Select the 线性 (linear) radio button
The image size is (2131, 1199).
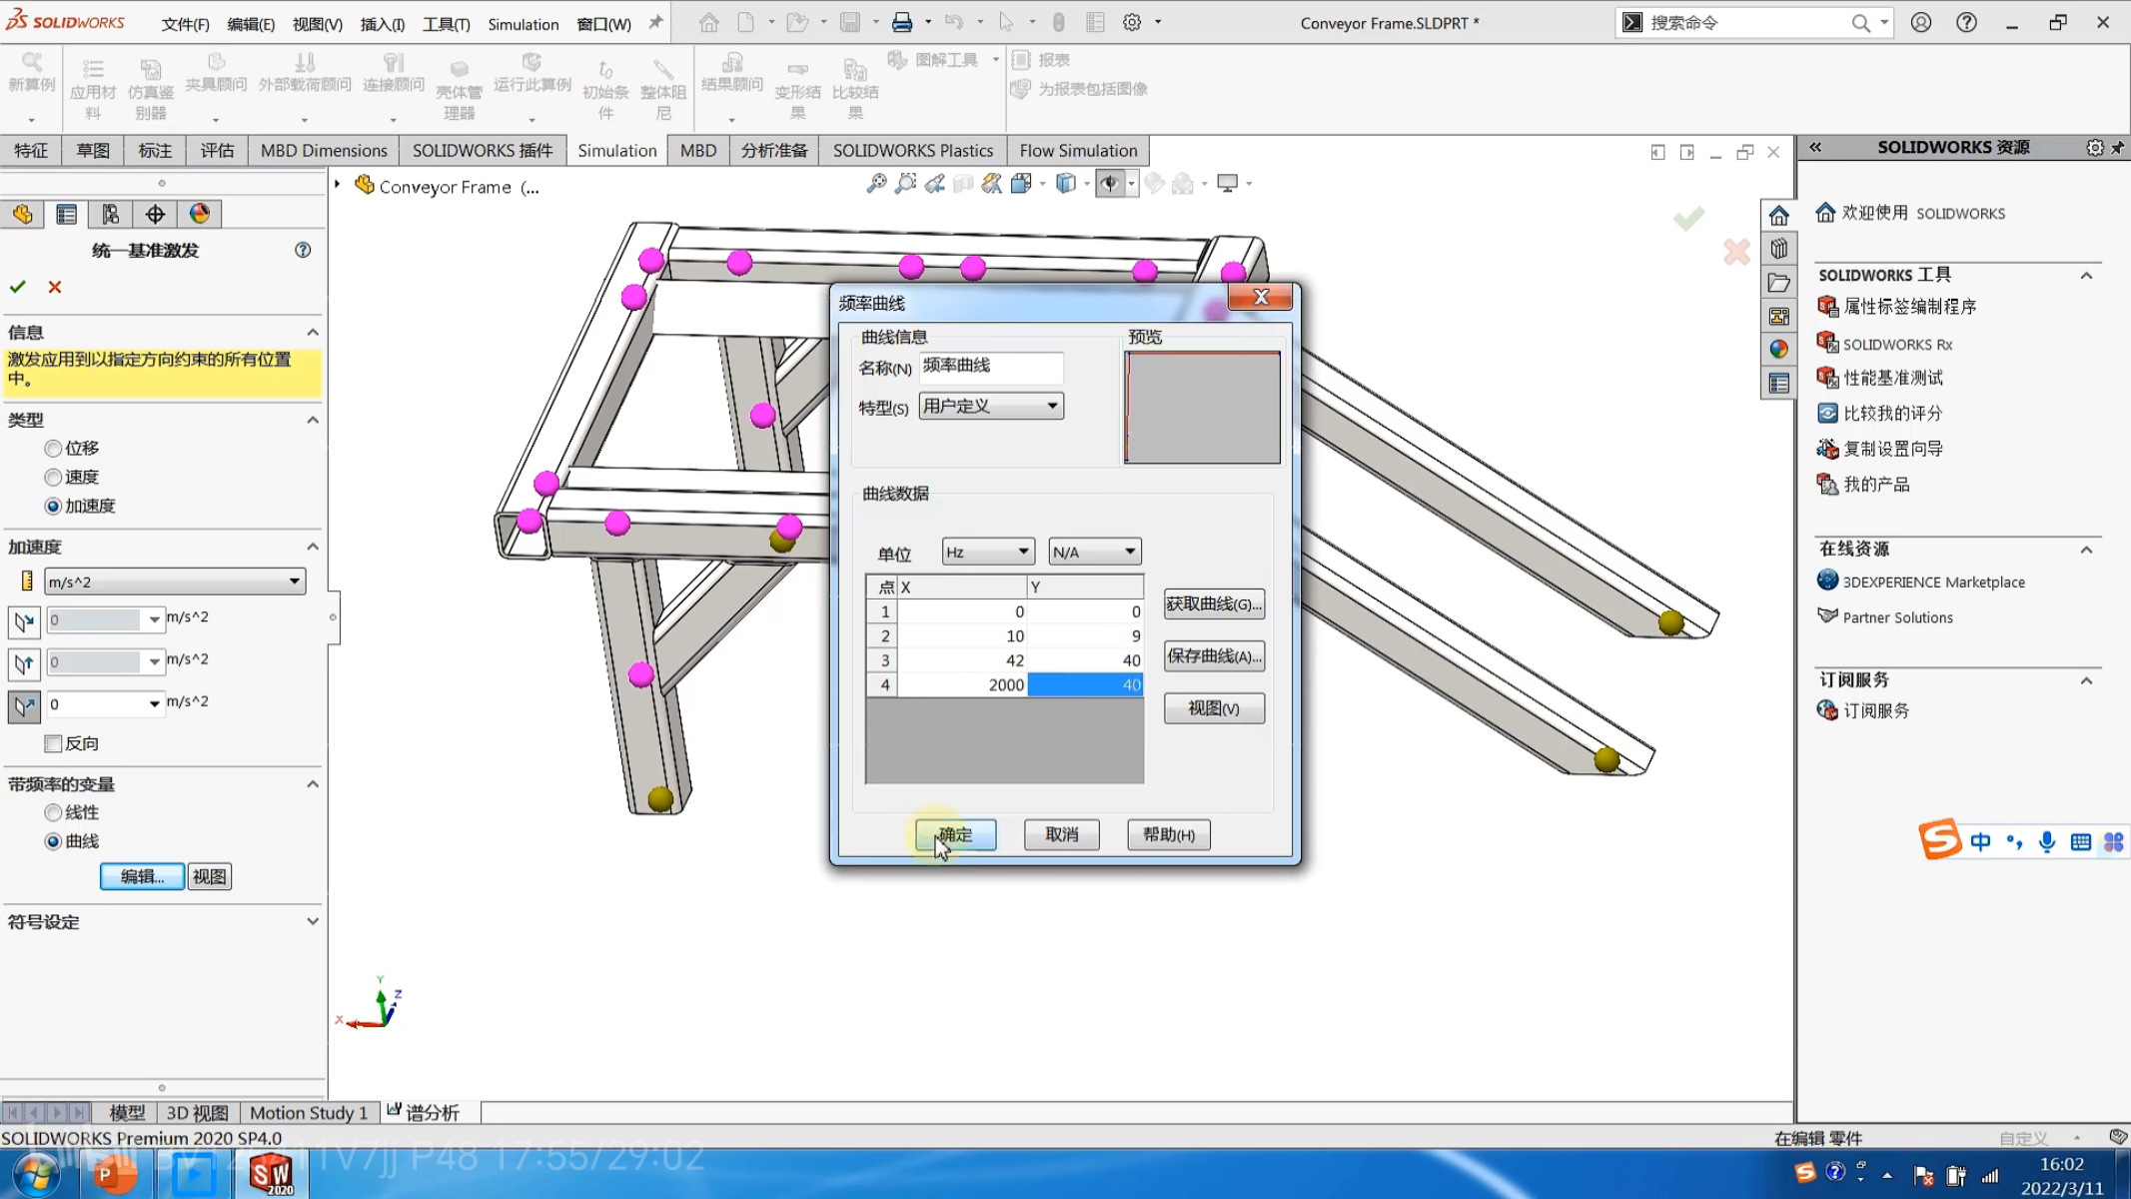pyautogui.click(x=54, y=813)
